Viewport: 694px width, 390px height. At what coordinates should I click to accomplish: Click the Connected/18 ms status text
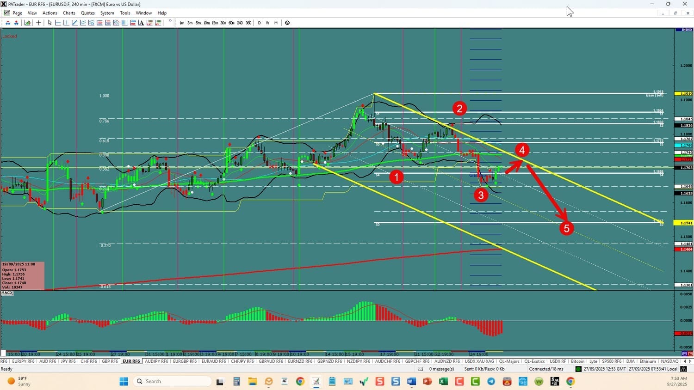click(546, 369)
